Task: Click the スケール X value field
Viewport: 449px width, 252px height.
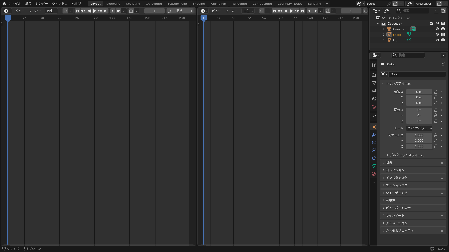Action: [419, 135]
